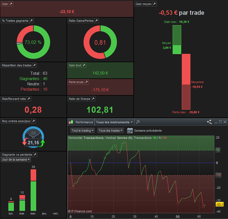The height and width of the screenshot is (219, 228).
Task: Select the mercredi bar in weekday chart
Action: click(x=33, y=190)
